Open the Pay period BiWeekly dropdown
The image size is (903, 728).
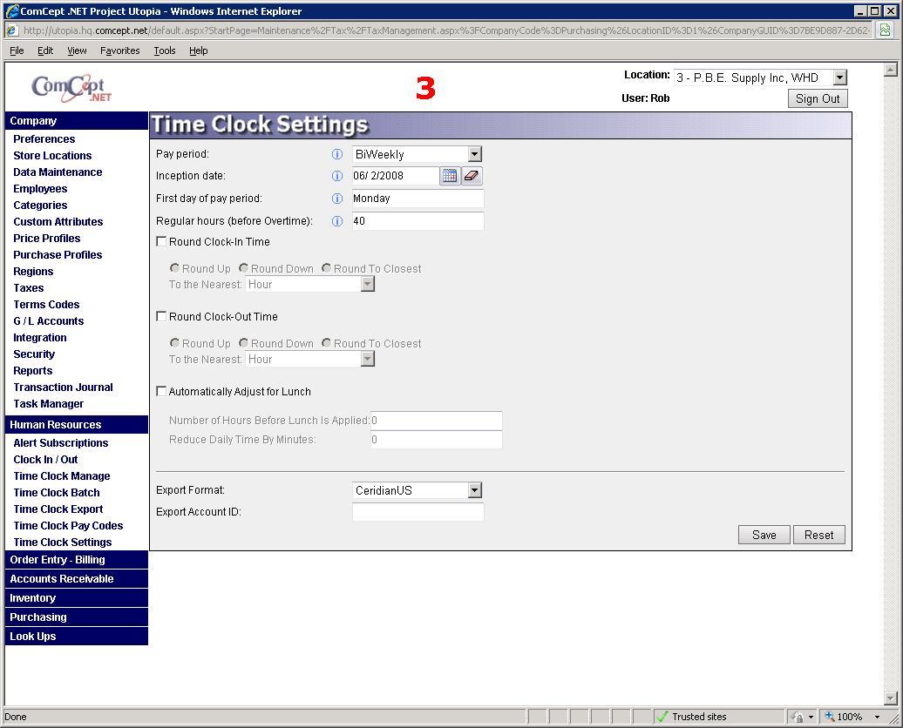click(x=474, y=154)
